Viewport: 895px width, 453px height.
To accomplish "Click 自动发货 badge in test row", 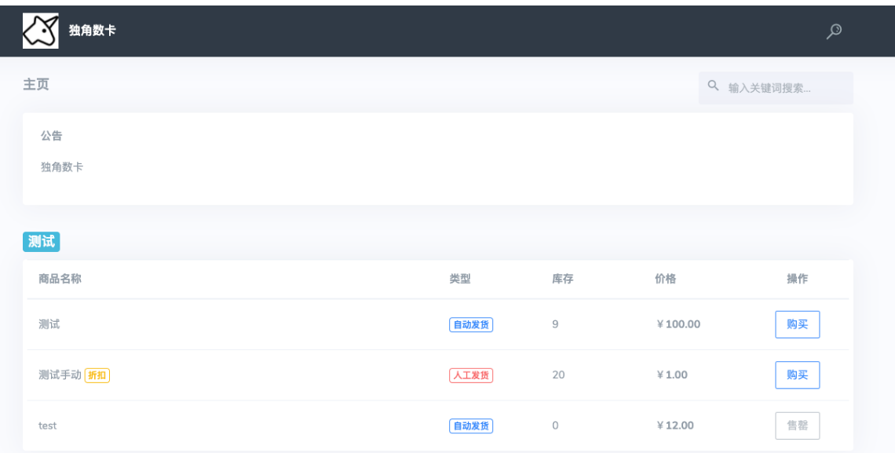I will pyautogui.click(x=471, y=426).
